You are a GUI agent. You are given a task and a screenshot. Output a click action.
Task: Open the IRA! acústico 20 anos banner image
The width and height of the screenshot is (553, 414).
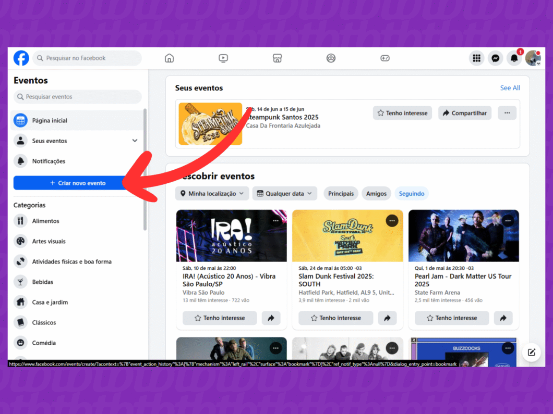(231, 236)
